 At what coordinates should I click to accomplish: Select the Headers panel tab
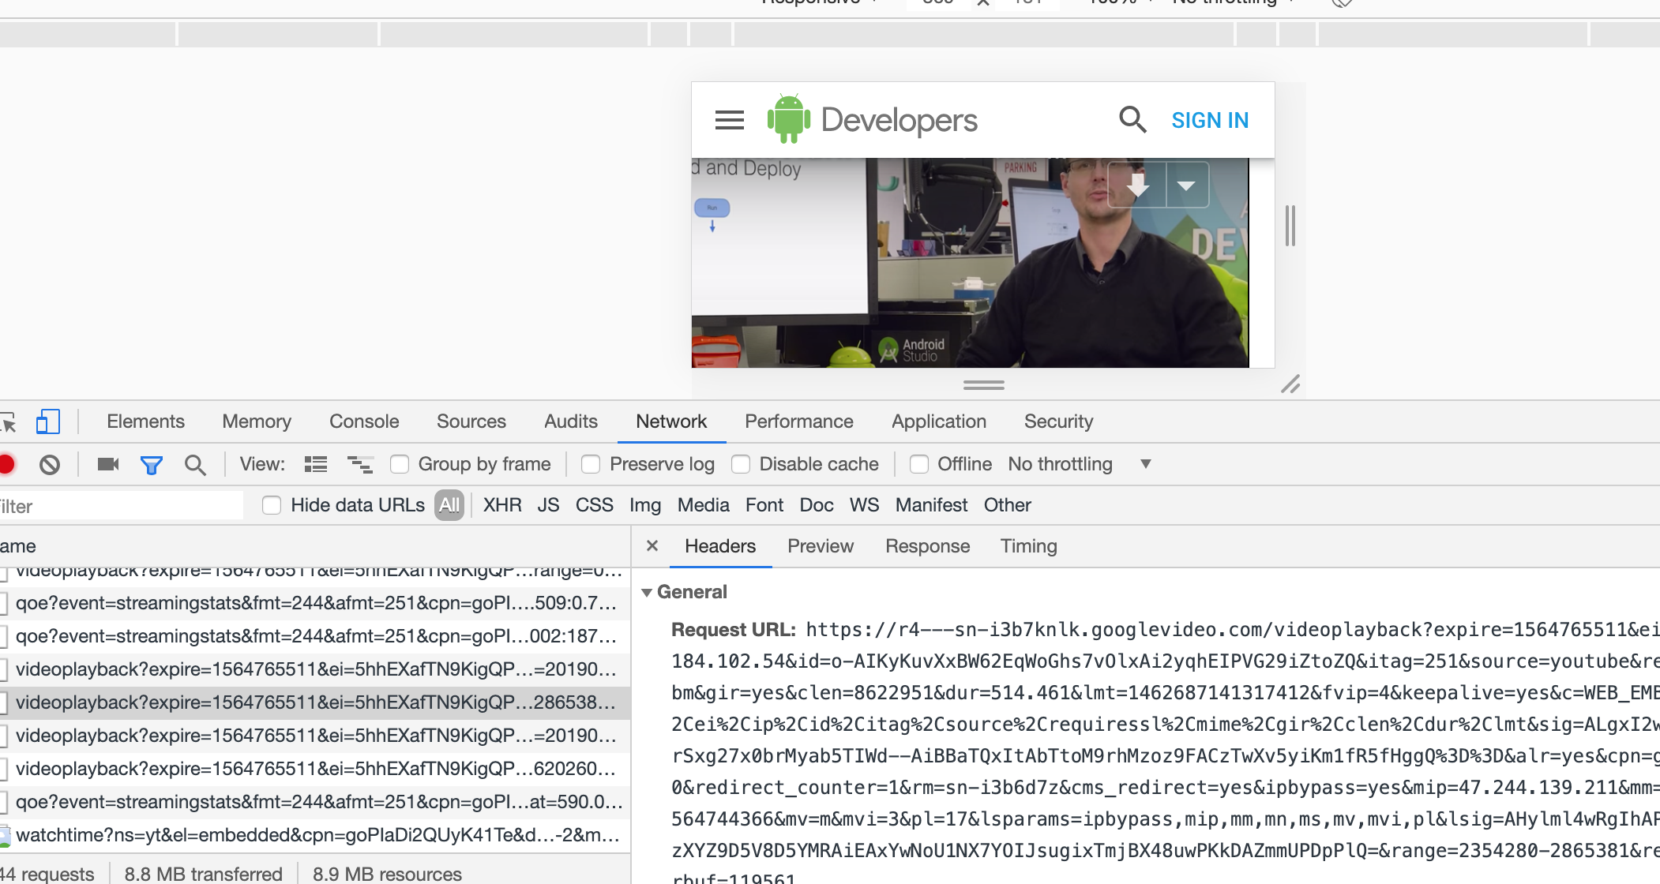[720, 546]
